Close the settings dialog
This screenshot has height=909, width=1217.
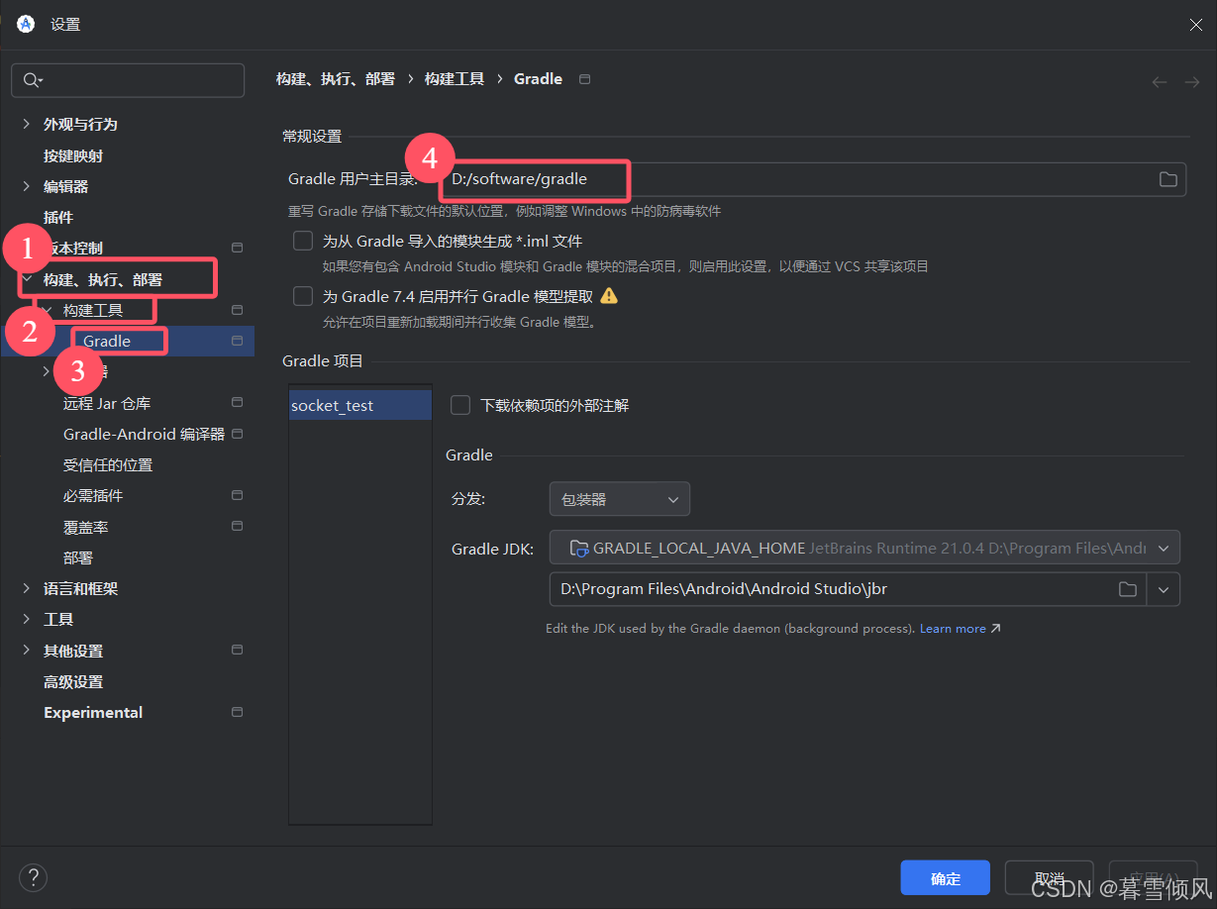click(x=1195, y=25)
